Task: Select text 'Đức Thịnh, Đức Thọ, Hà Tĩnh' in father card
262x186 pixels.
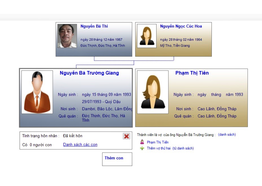Action: (103, 46)
